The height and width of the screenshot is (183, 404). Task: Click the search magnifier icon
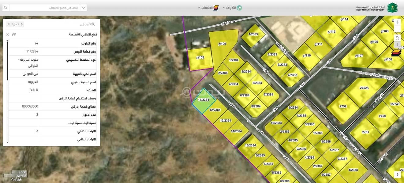5,8
